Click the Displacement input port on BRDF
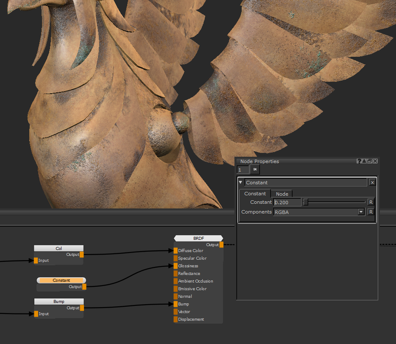Image resolution: width=396 pixels, height=344 pixels. coord(176,319)
